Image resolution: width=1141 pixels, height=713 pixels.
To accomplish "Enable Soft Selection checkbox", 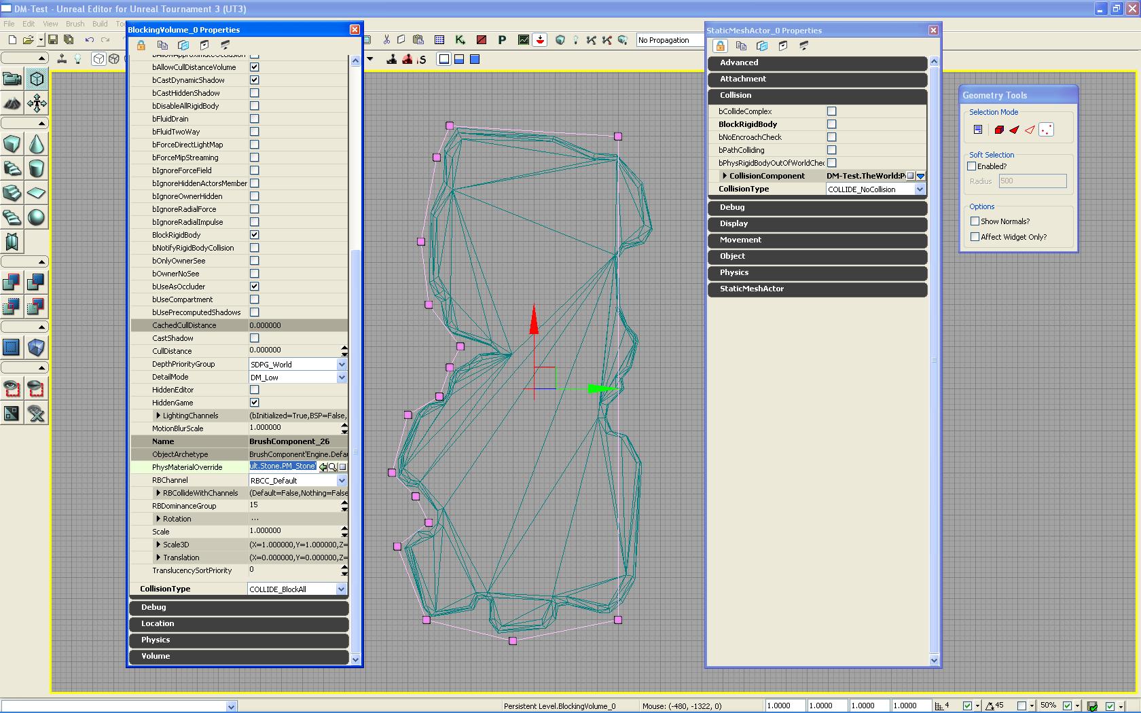I will tap(972, 166).
